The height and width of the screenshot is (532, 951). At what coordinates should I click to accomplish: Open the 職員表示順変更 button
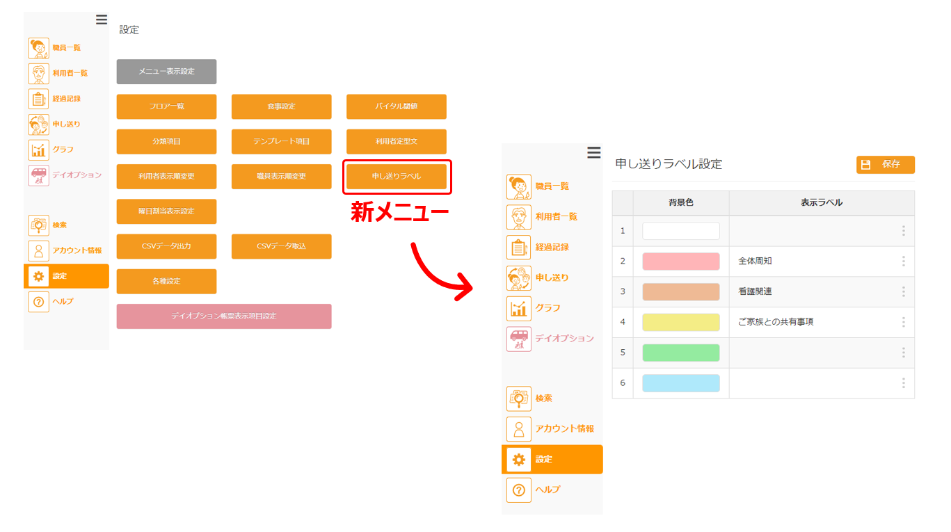tap(281, 177)
